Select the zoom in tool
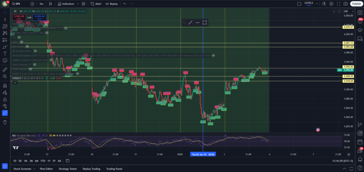Image resolution: width=364 pixels, height=172 pixels. [5, 76]
